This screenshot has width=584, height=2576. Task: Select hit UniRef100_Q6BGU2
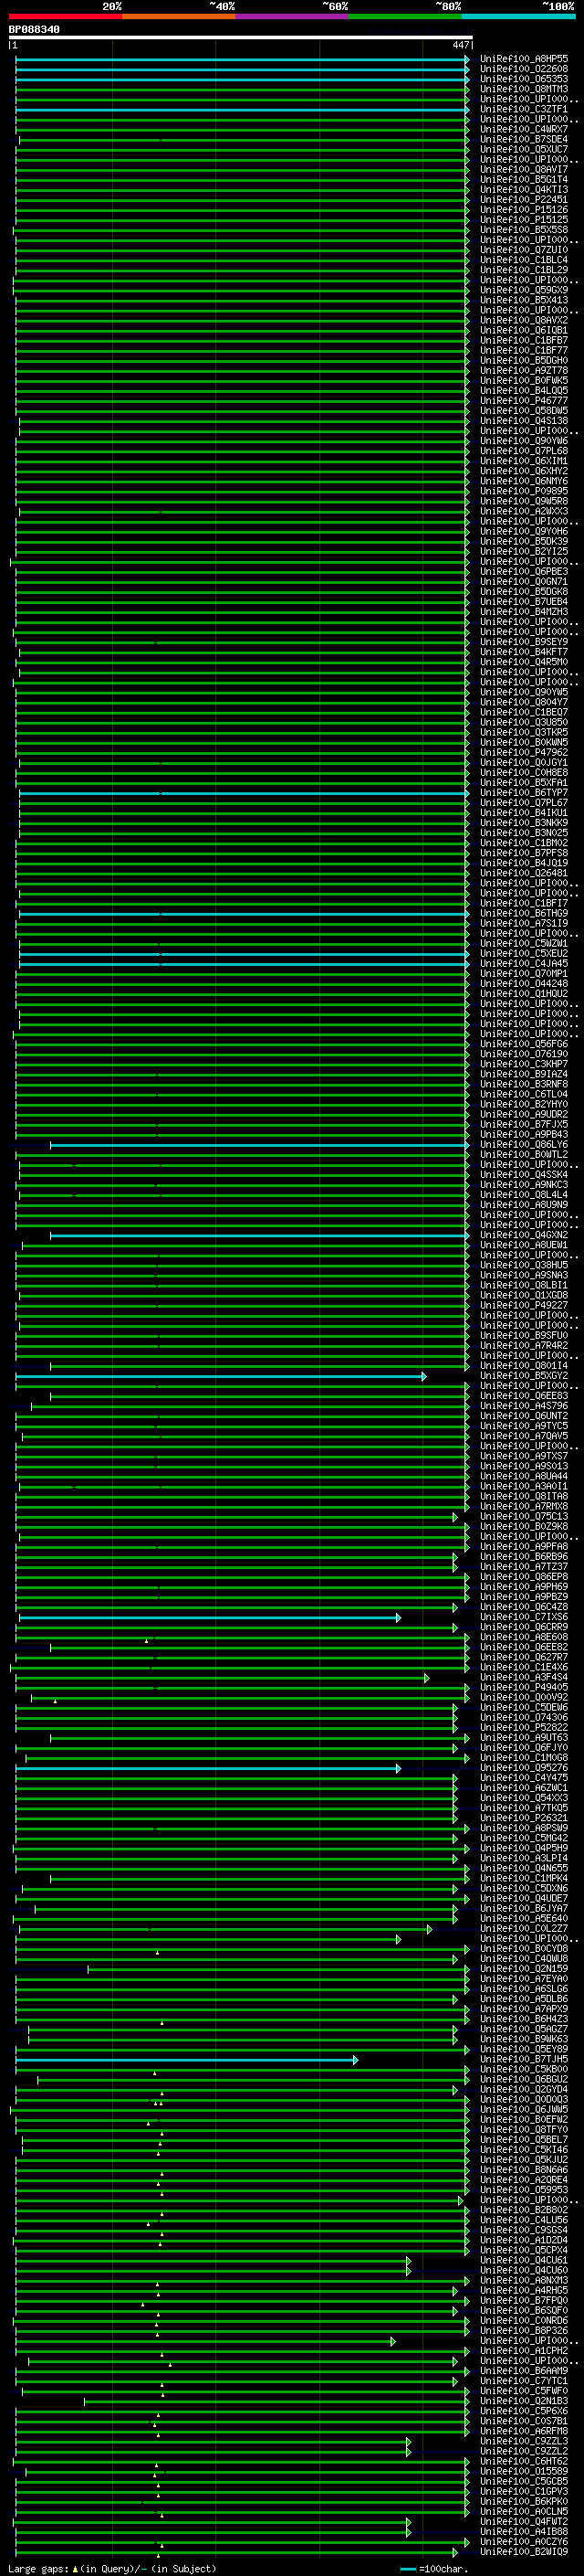coord(524,2079)
